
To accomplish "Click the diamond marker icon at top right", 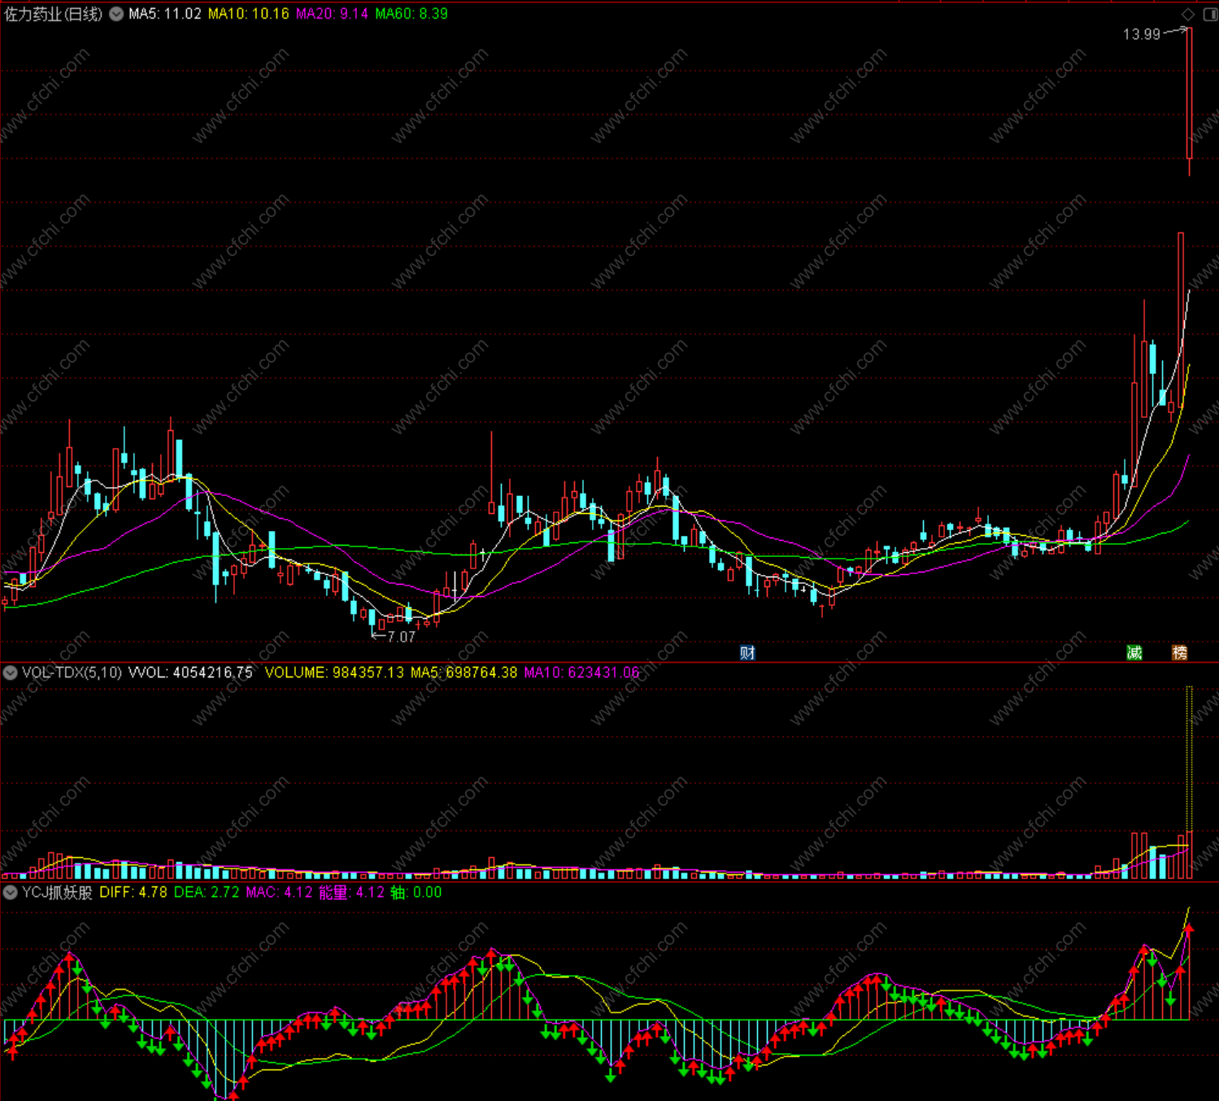I will point(1188,14).
